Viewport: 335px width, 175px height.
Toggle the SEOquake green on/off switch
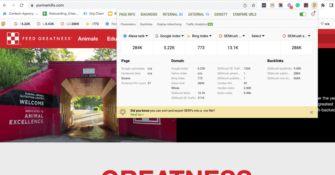303,14
